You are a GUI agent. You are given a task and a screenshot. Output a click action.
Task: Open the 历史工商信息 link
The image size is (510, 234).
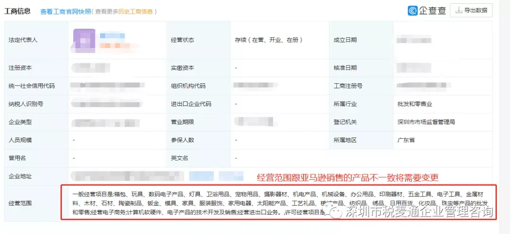click(x=136, y=11)
